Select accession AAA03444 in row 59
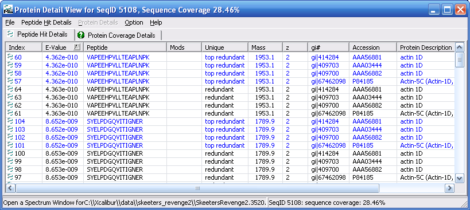This screenshot has width=470, height=210. [x=367, y=65]
